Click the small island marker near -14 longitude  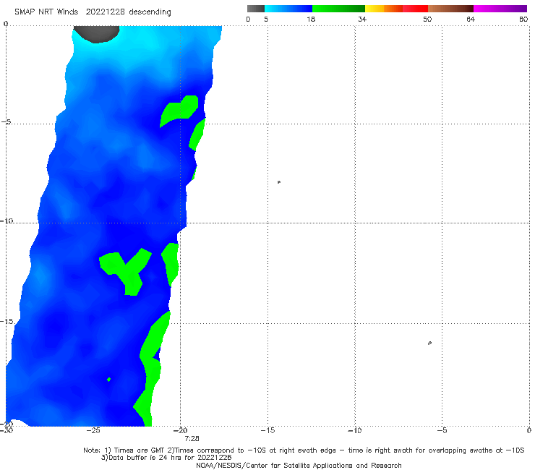[279, 182]
